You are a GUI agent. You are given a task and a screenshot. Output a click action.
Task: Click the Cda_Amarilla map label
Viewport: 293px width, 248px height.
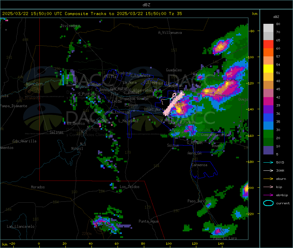tap(24, 141)
